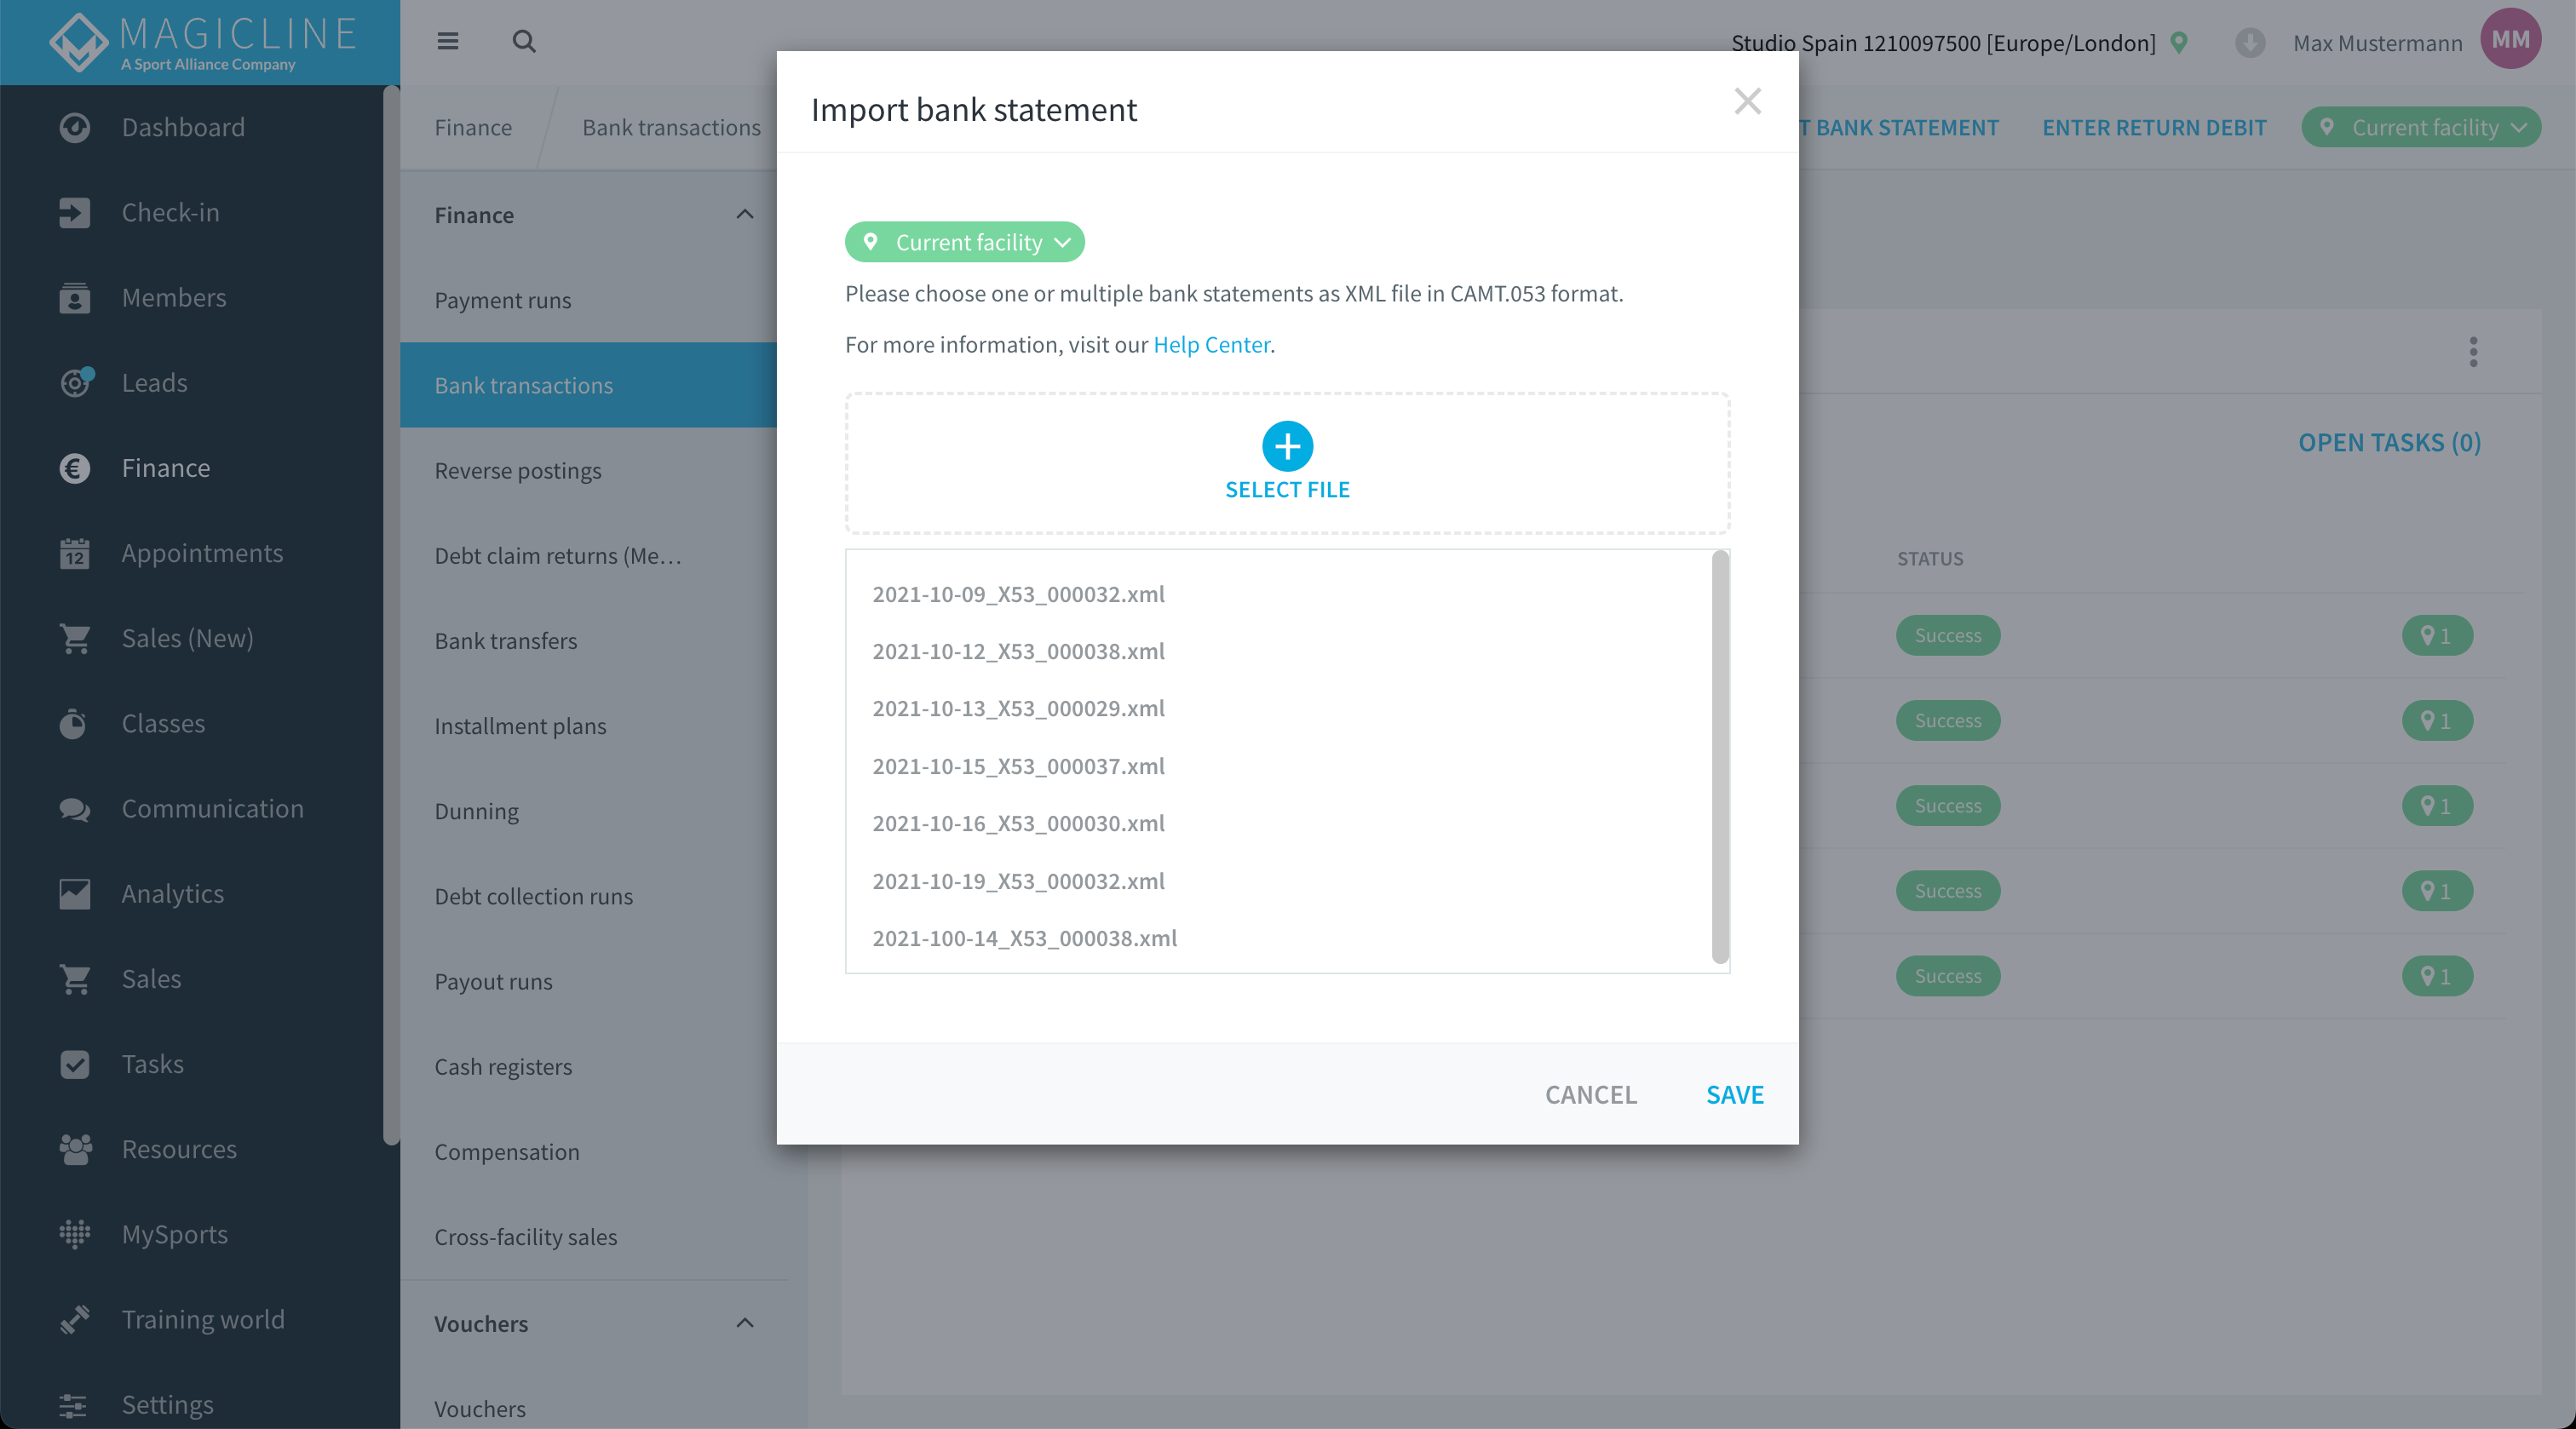
Task: Click the Training world dumbbell icon
Action: [x=75, y=1319]
